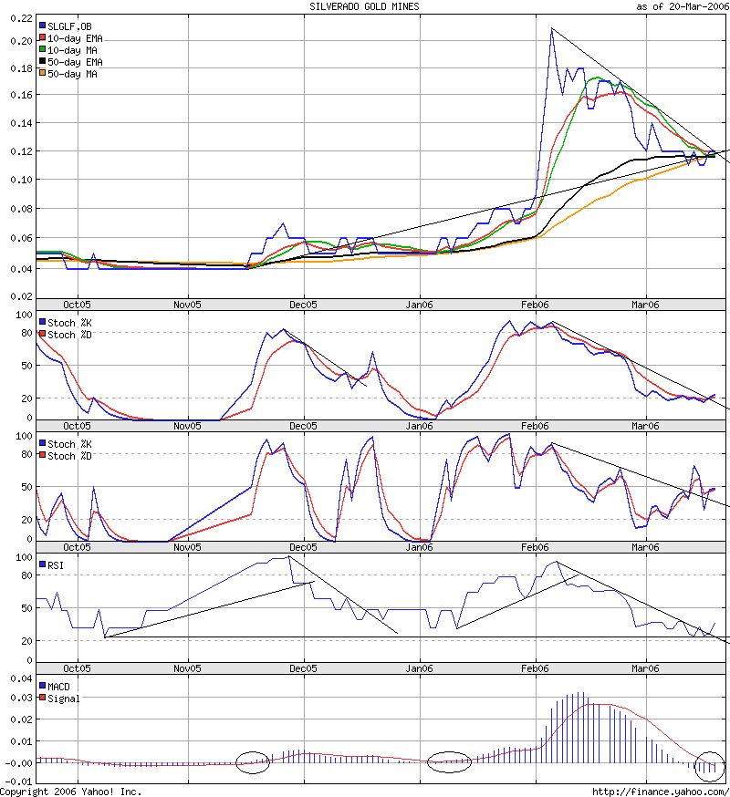Viewport: 730px width, 797px height.
Task: Click the SILVERADO GOLD MINES chart title
Action: click(x=364, y=6)
